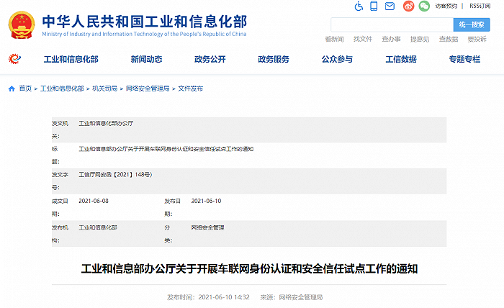Click the 统一搜索 search button
Image resolution: width=504 pixels, height=308 pixels.
[472, 24]
